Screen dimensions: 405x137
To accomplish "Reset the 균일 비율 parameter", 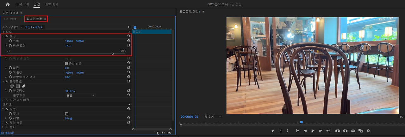I will click(x=128, y=63).
